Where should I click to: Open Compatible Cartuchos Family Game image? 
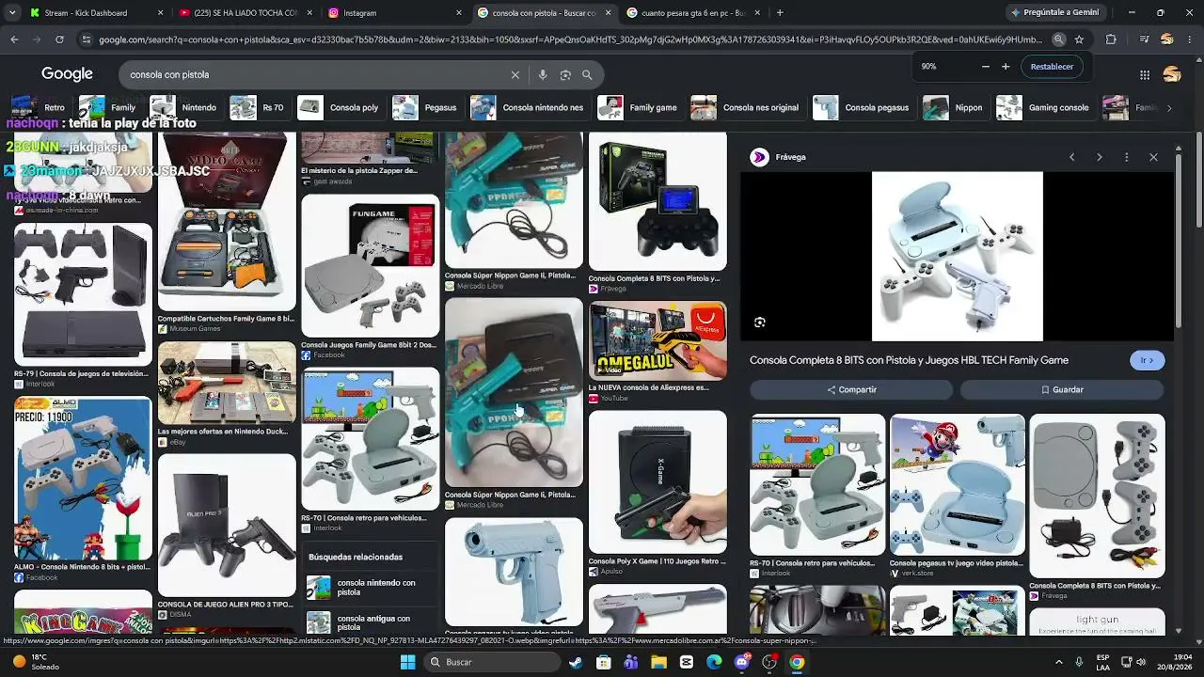pyautogui.click(x=227, y=222)
